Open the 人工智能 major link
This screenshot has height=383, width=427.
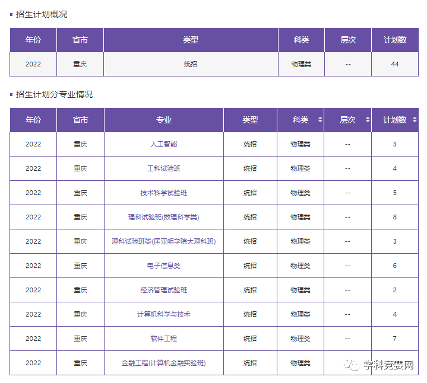[x=164, y=144]
